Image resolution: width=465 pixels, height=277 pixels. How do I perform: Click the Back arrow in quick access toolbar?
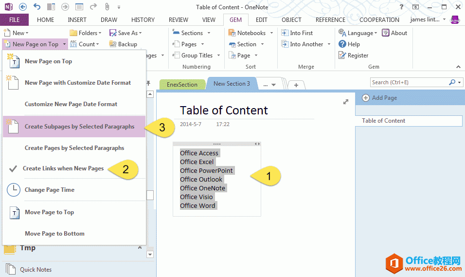pyautogui.click(x=23, y=7)
